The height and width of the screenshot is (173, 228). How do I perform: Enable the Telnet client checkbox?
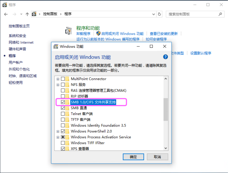coord(63,114)
